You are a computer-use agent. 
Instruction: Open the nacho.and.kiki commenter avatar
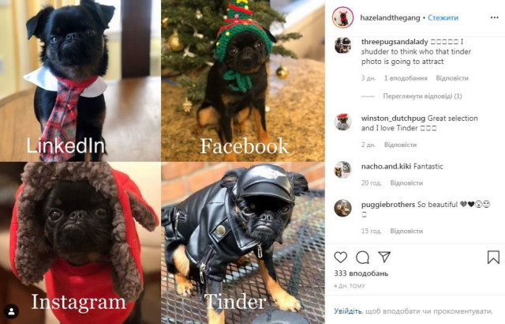(342, 170)
